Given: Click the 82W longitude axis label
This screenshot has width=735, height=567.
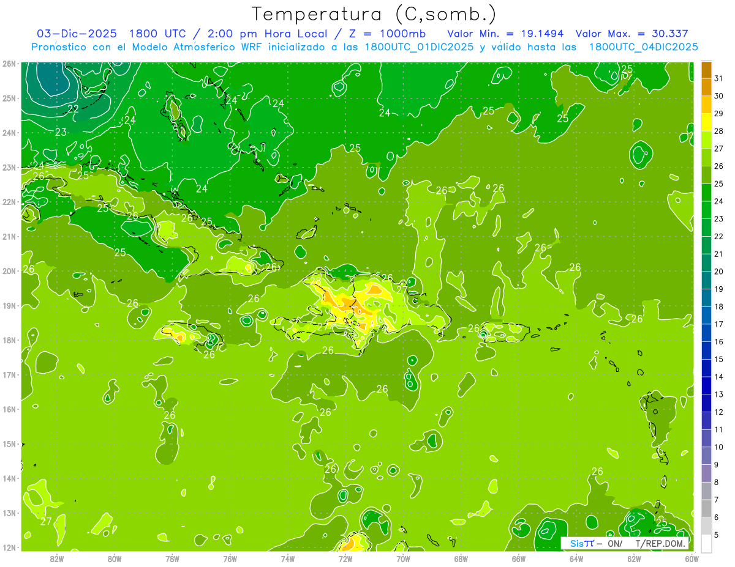Looking at the screenshot, I should coord(57,558).
